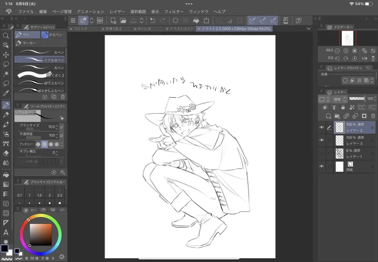Zoom out in the Navigator panel
Image resolution: width=378 pixels, height=262 pixels.
click(x=337, y=51)
